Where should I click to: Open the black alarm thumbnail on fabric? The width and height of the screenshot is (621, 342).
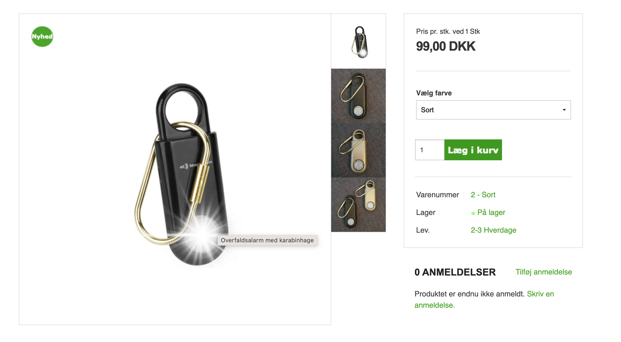(359, 96)
